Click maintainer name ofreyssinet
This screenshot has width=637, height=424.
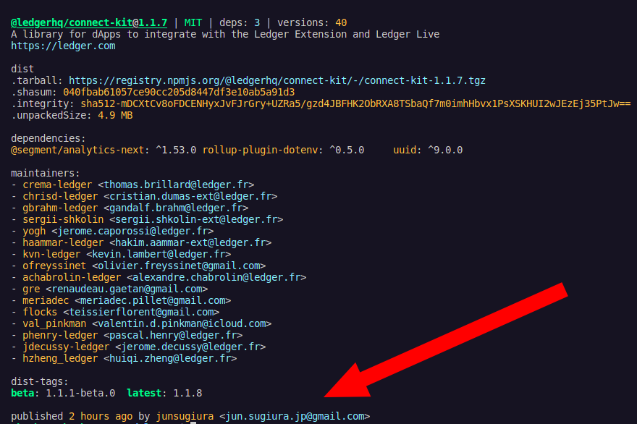pos(54,266)
